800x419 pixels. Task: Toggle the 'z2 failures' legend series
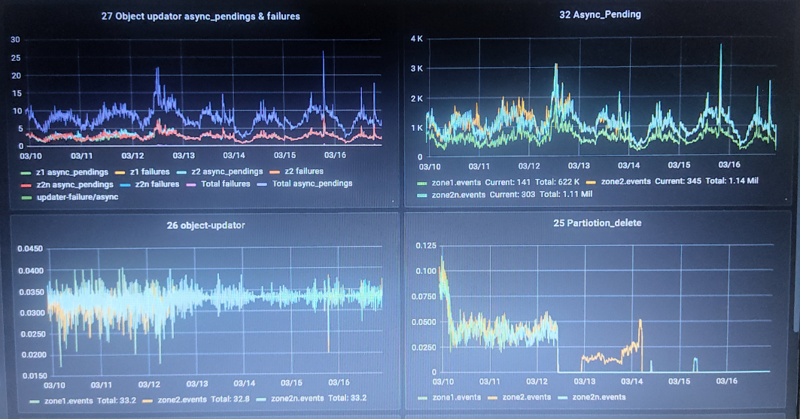click(x=304, y=172)
